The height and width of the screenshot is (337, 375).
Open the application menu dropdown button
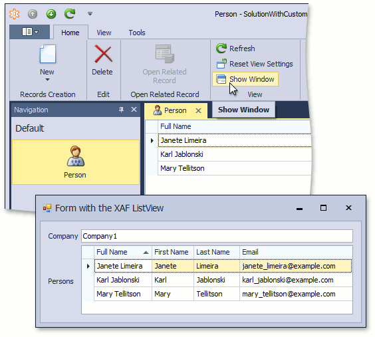point(30,32)
